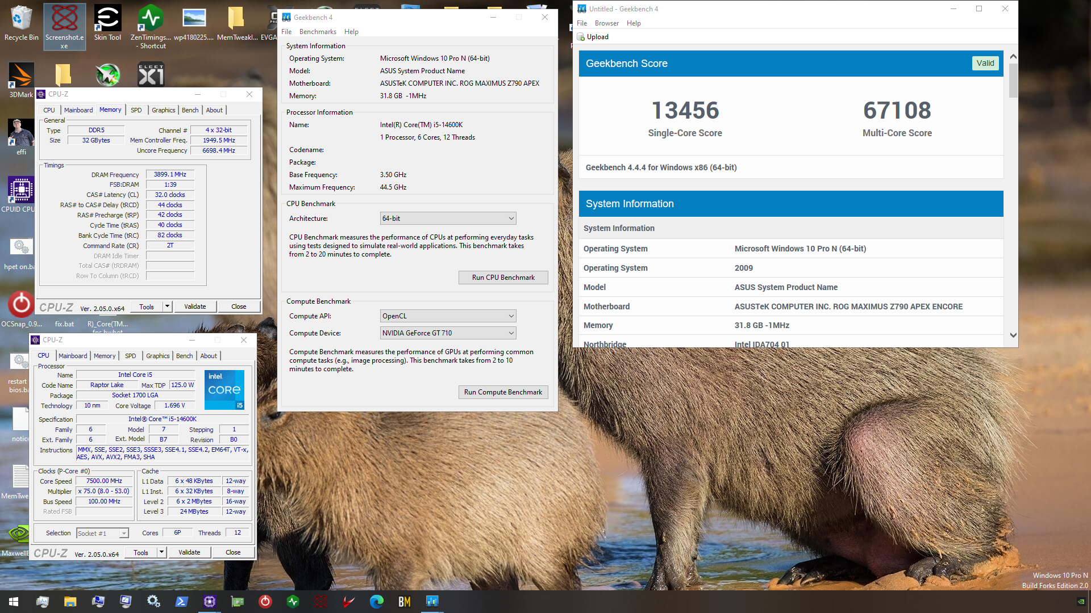Viewport: 1091px width, 613px height.
Task: Click scrollbar thumb in Geekbench results window
Action: [x=1013, y=80]
